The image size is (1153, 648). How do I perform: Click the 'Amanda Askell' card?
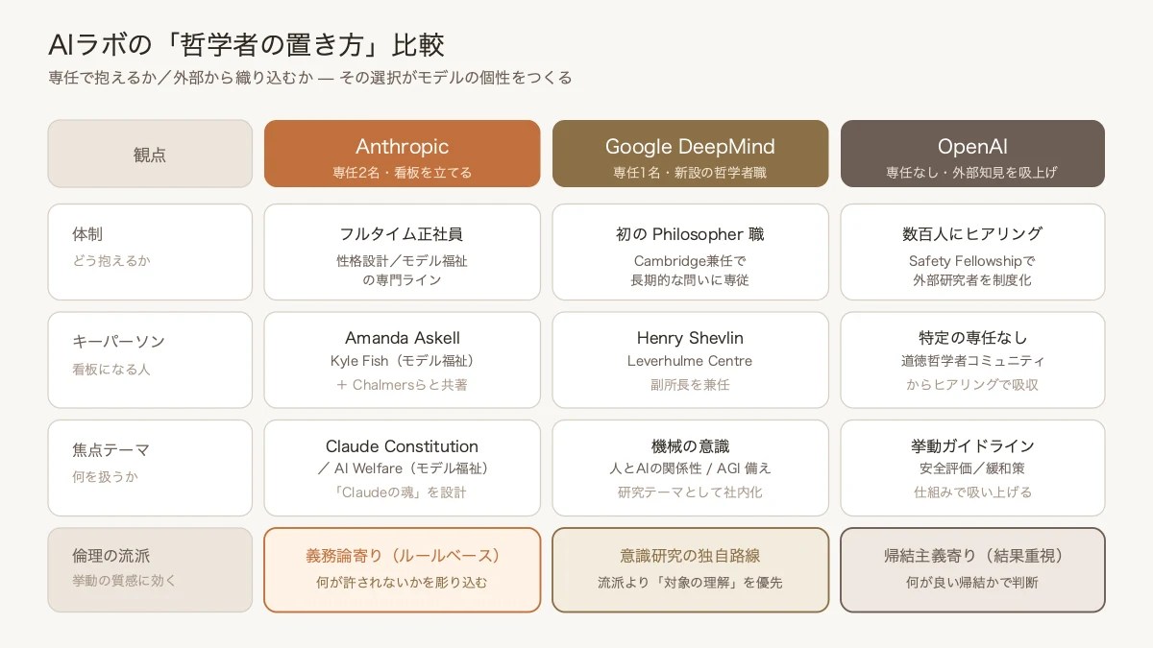click(402, 360)
